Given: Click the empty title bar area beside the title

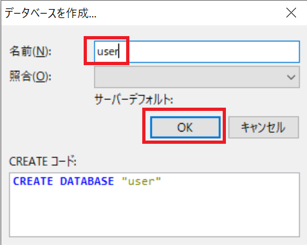Looking at the screenshot, I should click(x=189, y=13).
